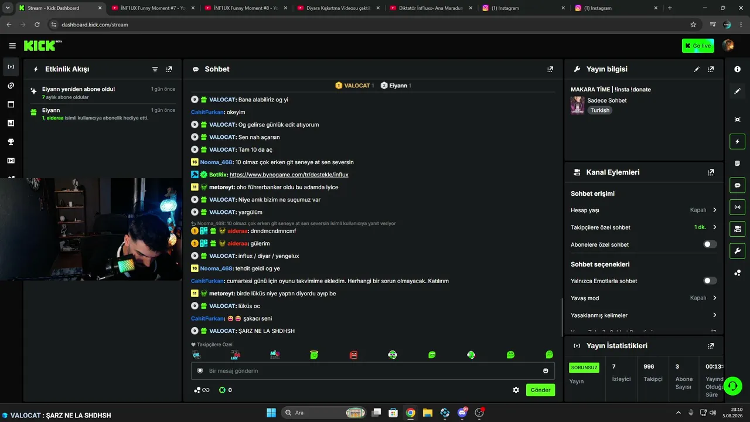This screenshot has width=750, height=422.
Task: Open Discord from the taskbar
Action: (462, 413)
